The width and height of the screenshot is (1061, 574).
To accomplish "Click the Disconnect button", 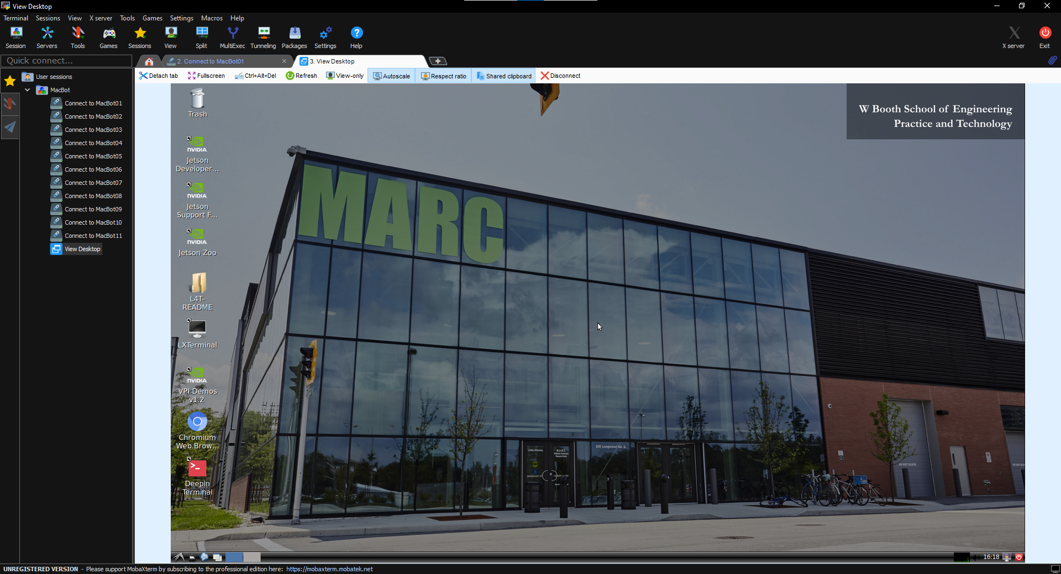I will point(560,76).
